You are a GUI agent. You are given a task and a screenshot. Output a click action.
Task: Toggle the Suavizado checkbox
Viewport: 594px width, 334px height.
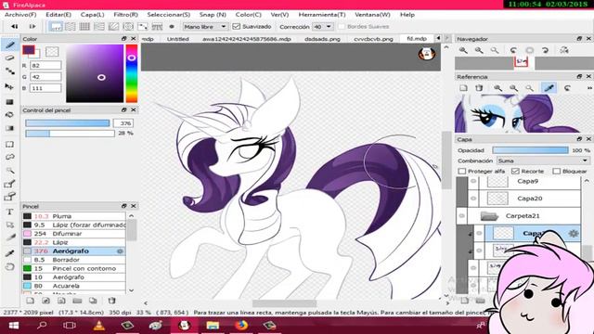237,27
